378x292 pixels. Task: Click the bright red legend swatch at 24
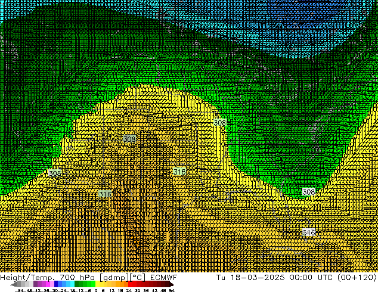click(x=131, y=284)
